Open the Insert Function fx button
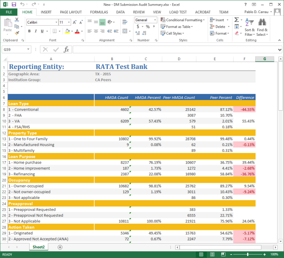The height and width of the screenshot is (258, 284). [x=66, y=49]
